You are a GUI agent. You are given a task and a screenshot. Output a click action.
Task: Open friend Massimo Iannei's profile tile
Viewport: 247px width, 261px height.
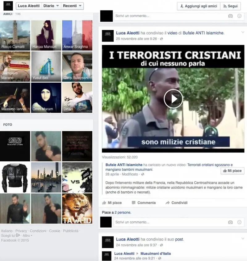click(15, 98)
